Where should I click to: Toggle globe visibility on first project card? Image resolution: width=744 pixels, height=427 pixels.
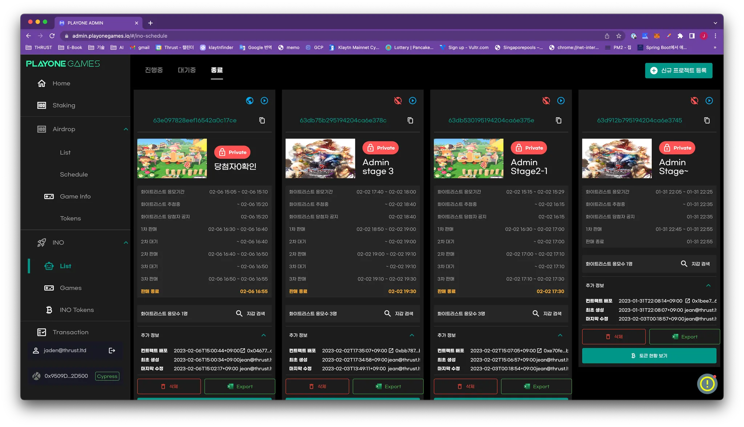point(250,101)
